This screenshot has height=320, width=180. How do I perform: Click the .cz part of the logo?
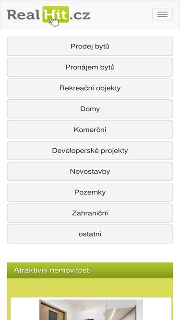tap(80, 15)
